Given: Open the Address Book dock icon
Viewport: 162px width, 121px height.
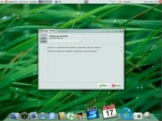Looking at the screenshot, I should coord(61,116).
